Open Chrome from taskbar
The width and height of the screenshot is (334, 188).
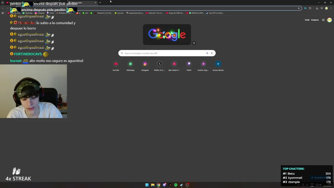tap(158, 185)
